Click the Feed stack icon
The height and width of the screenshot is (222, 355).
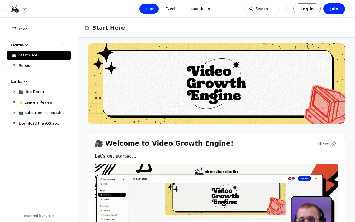(14, 29)
